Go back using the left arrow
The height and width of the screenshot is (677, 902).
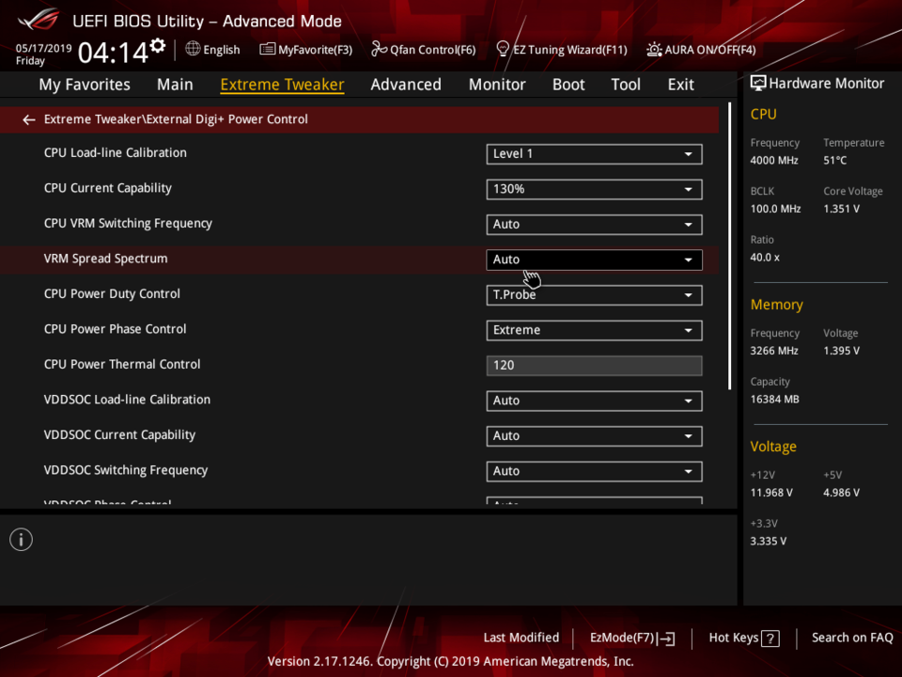coord(28,119)
